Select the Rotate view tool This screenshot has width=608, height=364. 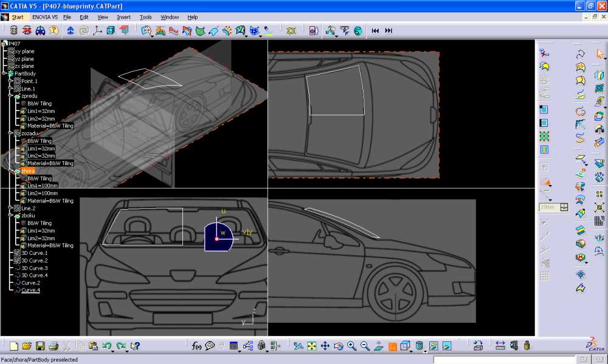click(x=339, y=346)
